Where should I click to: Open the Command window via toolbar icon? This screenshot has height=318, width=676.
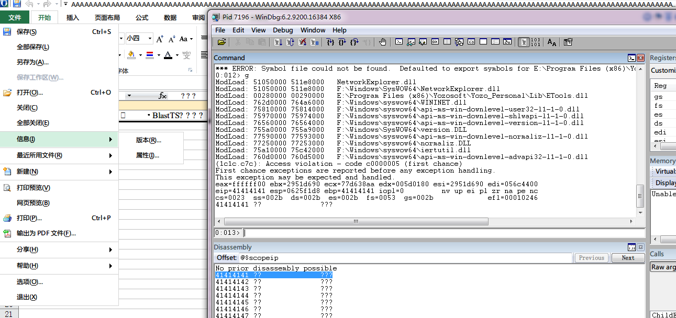coord(399,42)
